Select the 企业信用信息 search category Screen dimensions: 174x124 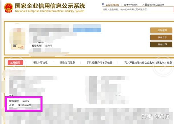point(112,5)
